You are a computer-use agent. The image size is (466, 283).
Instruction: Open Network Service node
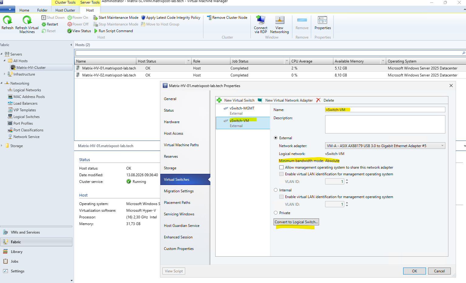pyautogui.click(x=26, y=137)
